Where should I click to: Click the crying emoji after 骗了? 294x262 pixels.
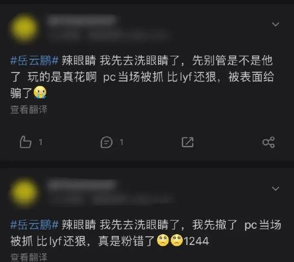[x=40, y=92]
